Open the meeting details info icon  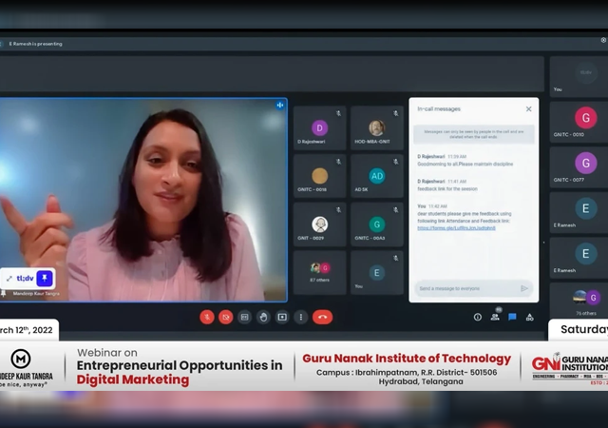478,318
